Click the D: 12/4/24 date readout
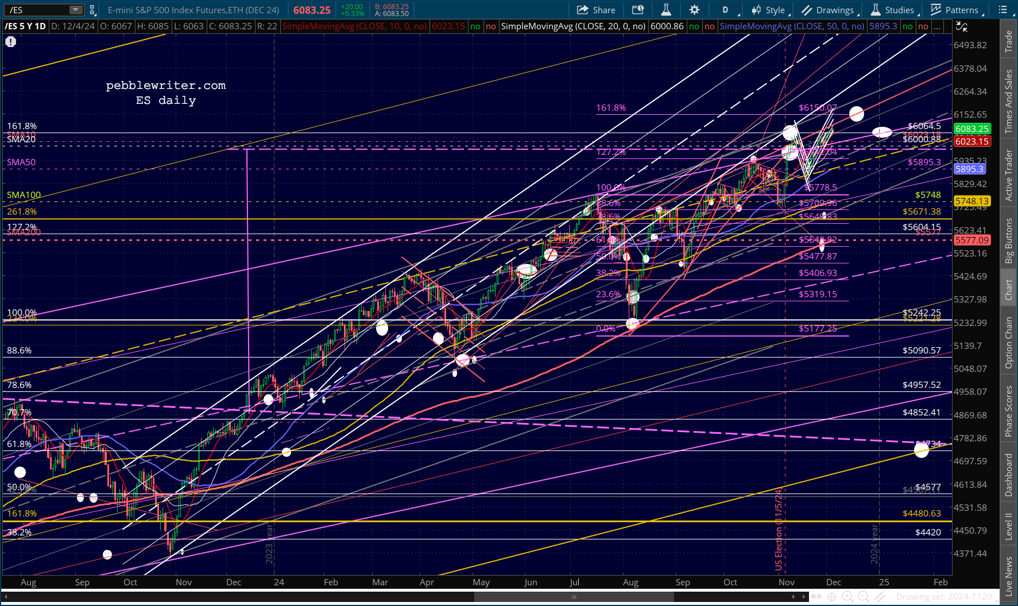This screenshot has width=1018, height=606. point(73,26)
